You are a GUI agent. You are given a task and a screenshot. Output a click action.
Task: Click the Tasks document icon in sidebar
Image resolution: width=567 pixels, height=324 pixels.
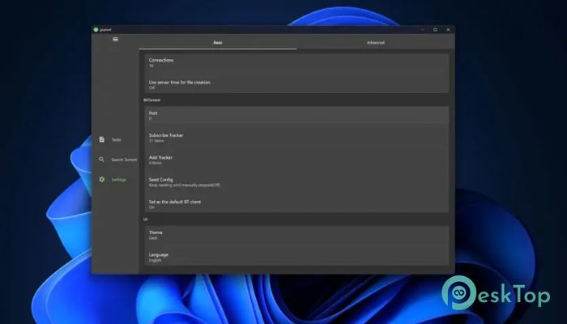click(101, 139)
